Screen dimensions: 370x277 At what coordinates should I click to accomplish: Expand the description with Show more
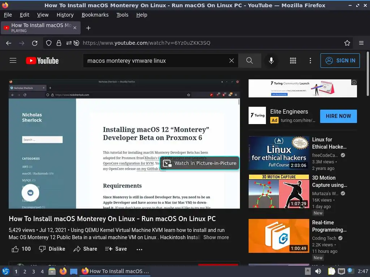coord(216,237)
